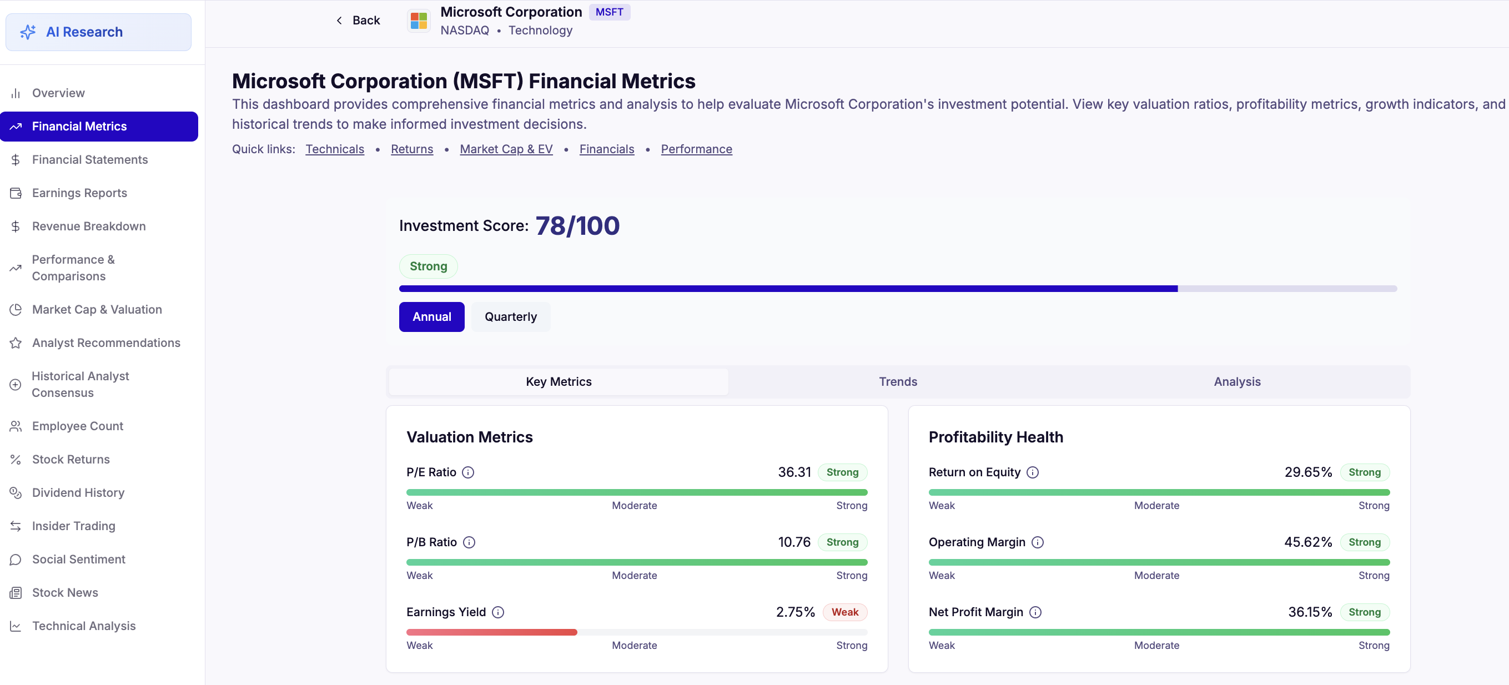1509x685 pixels.
Task: Open the Analysis tab
Action: pyautogui.click(x=1236, y=382)
